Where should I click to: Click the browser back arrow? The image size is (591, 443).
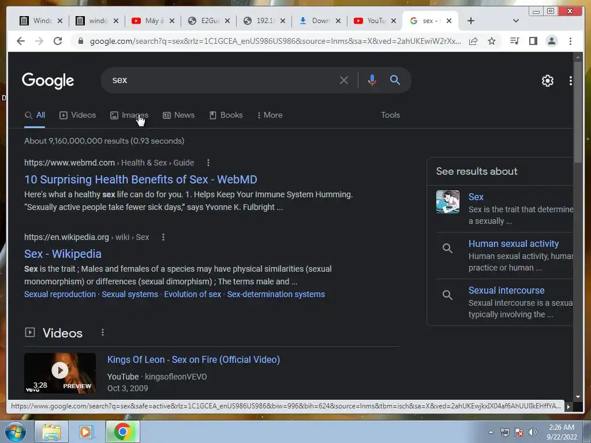pos(21,41)
